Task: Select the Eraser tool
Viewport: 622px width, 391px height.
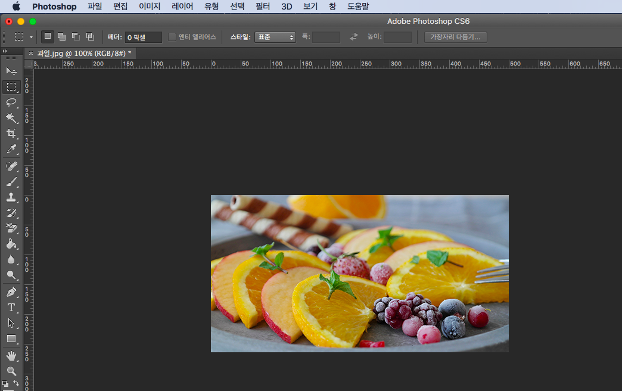Action: [11, 228]
